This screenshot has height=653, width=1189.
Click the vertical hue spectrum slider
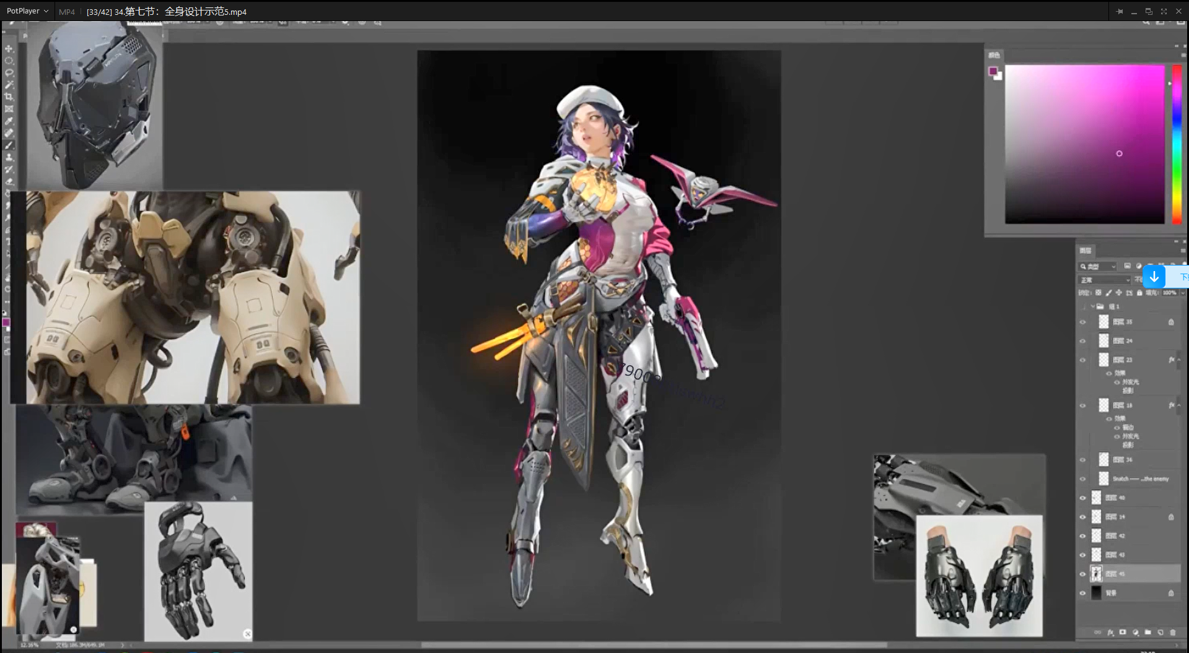1176,144
